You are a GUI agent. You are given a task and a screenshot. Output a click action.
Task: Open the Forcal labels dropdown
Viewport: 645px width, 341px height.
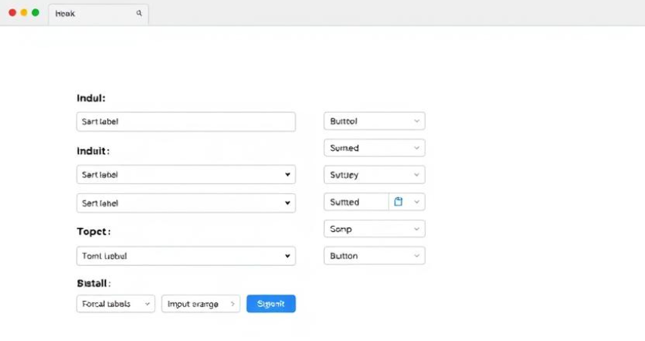[115, 304]
